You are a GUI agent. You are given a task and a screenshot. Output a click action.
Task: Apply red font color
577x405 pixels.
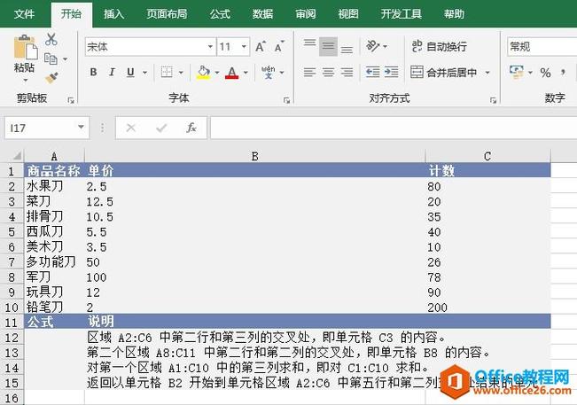(232, 73)
